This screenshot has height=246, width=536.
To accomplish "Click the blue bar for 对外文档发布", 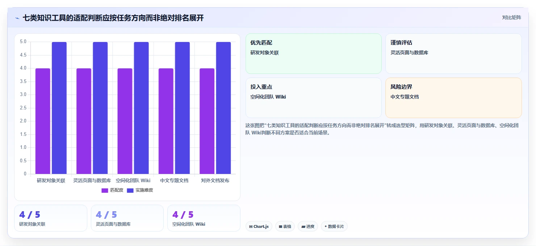I will click(x=223, y=108).
